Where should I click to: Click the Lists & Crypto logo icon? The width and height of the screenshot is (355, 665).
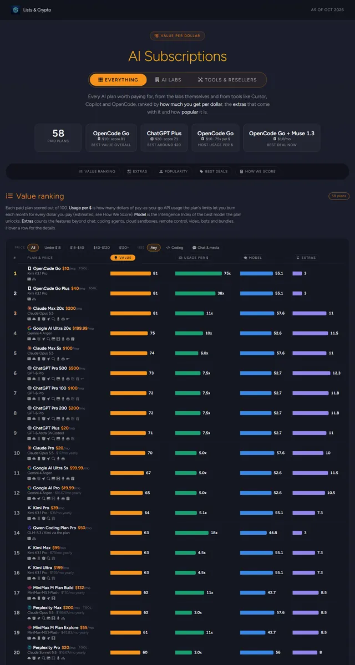click(16, 9)
